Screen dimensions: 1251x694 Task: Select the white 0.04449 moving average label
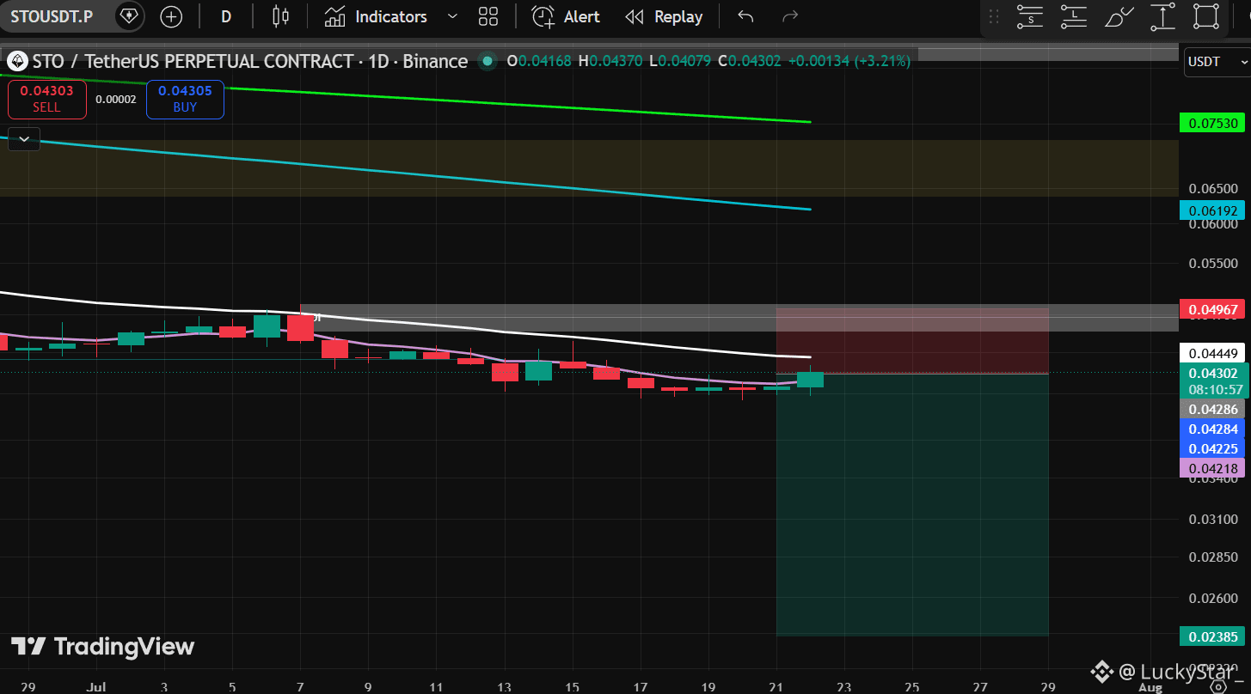[1213, 353]
